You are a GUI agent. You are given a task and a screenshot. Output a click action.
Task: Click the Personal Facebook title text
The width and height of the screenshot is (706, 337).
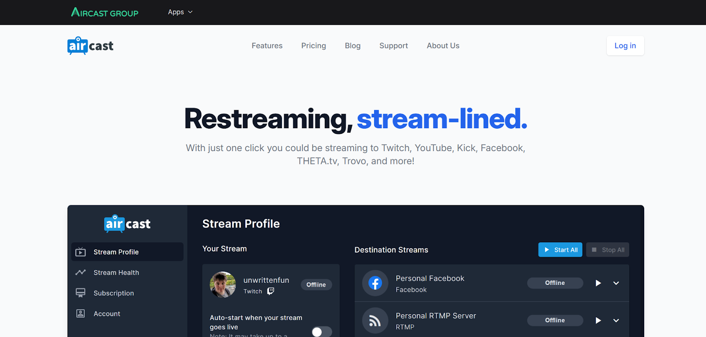(x=430, y=278)
